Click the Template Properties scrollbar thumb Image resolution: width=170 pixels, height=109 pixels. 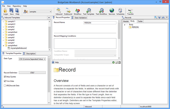49,75
